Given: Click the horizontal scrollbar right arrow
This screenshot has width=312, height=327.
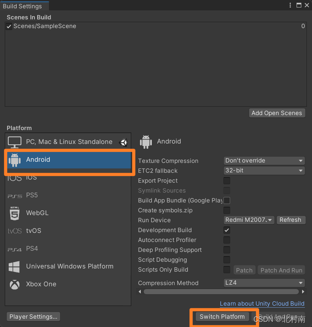Looking at the screenshot, I should coord(303,291).
